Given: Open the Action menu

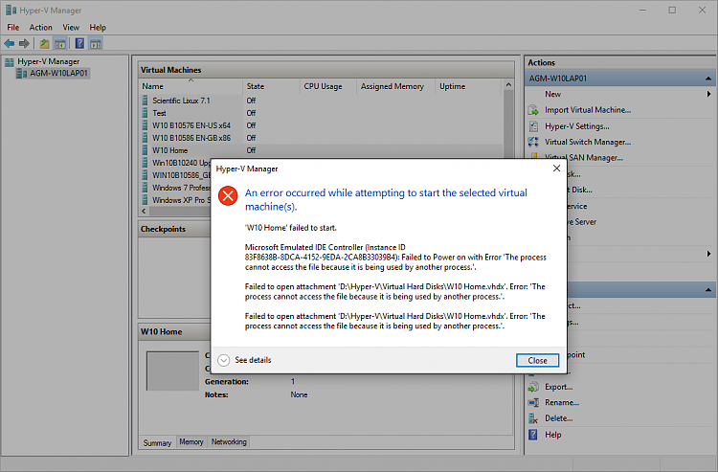Looking at the screenshot, I should pyautogui.click(x=41, y=27).
